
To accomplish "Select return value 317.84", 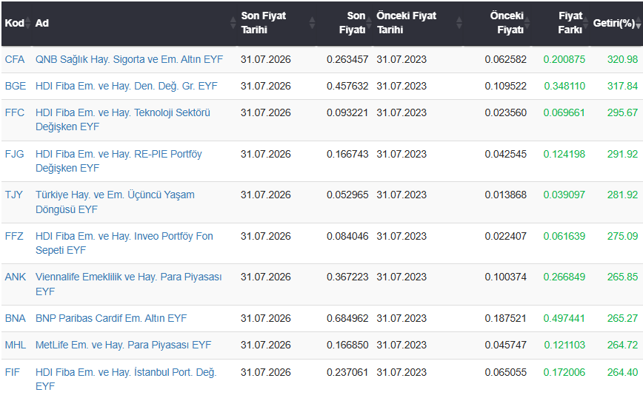I will pyautogui.click(x=622, y=86).
